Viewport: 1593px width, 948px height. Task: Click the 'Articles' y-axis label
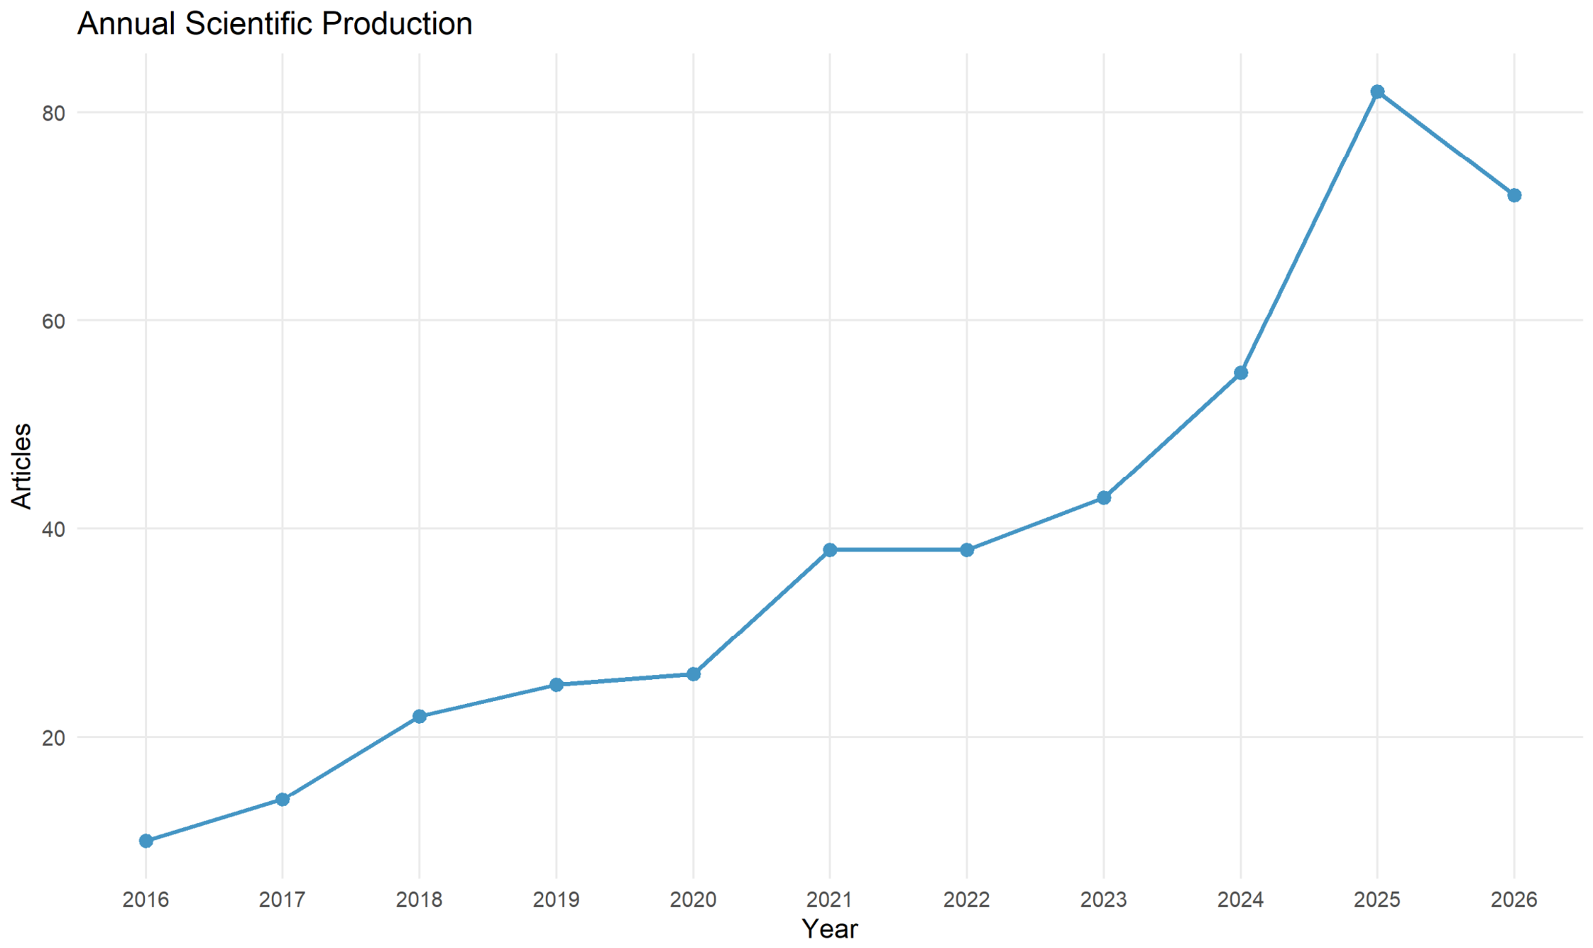coord(21,466)
